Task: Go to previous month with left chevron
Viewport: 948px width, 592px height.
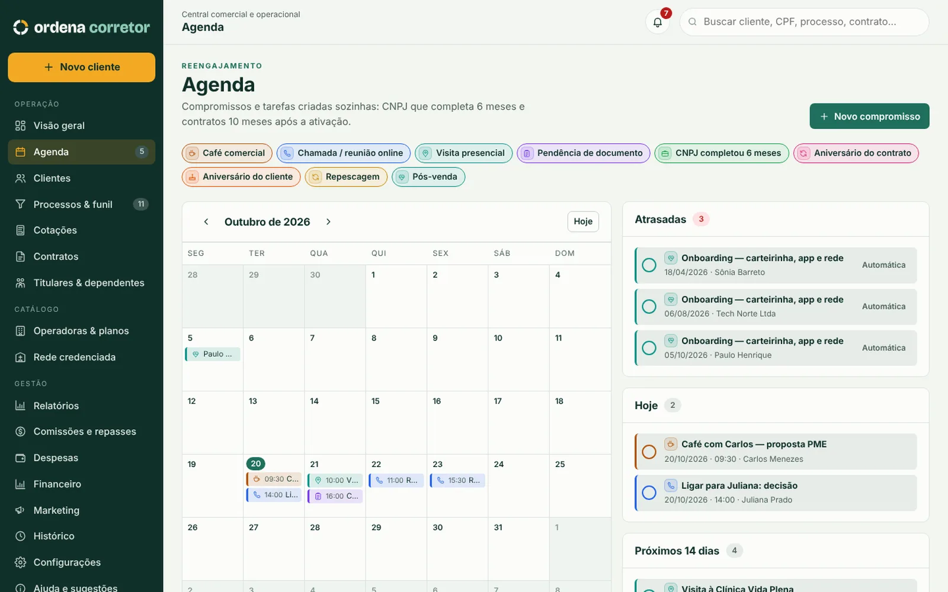Action: pos(206,222)
